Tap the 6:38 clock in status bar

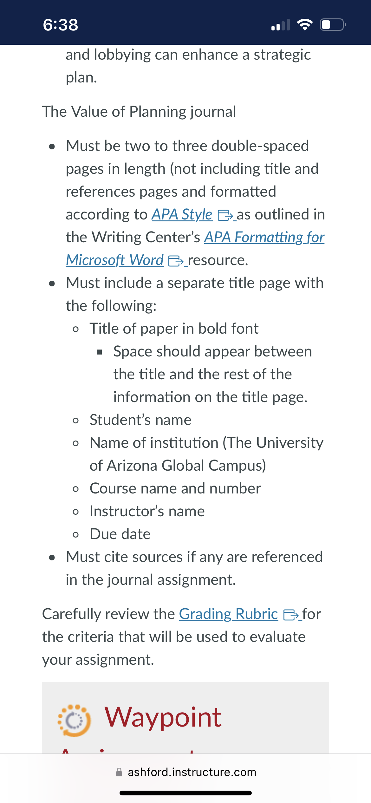[x=61, y=25]
